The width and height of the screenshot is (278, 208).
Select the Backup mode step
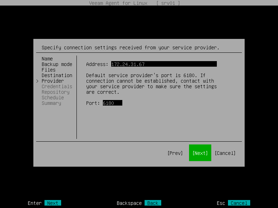[57, 64]
